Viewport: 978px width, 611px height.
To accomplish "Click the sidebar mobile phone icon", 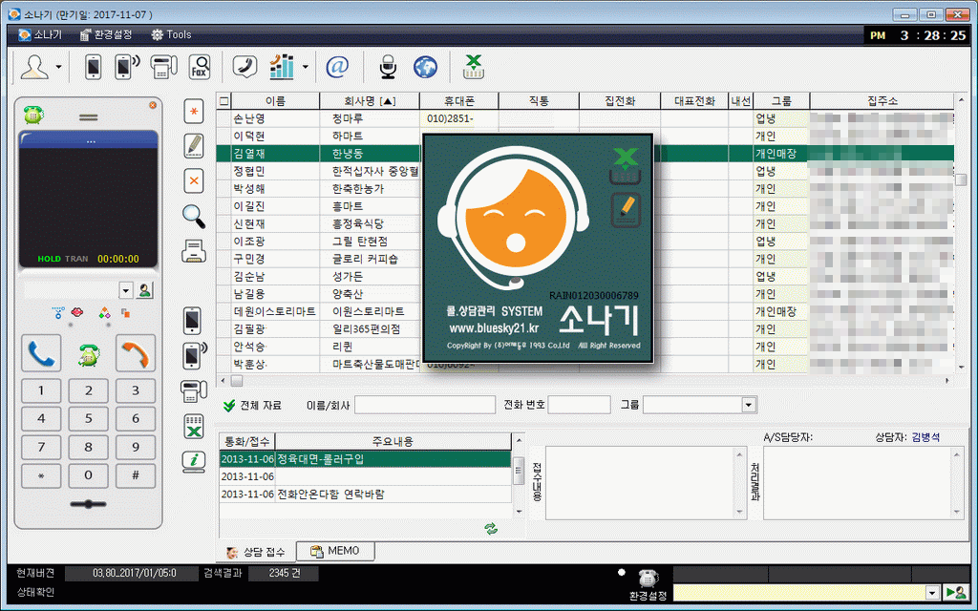I will click(x=193, y=321).
